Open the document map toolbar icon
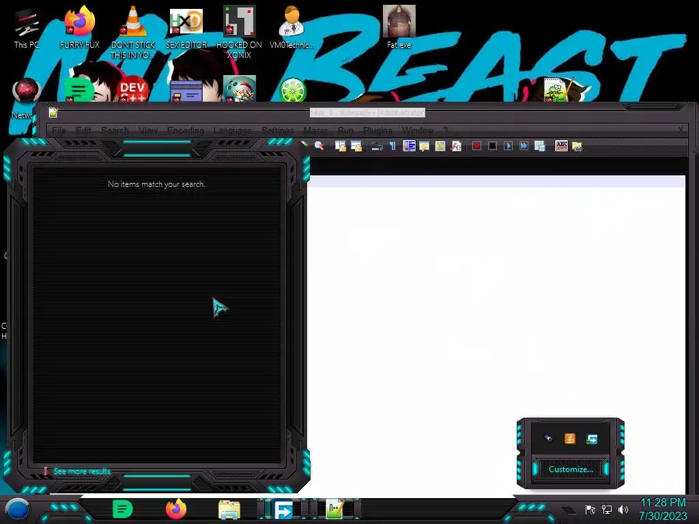Screen dimensions: 699x524 coord(440,146)
